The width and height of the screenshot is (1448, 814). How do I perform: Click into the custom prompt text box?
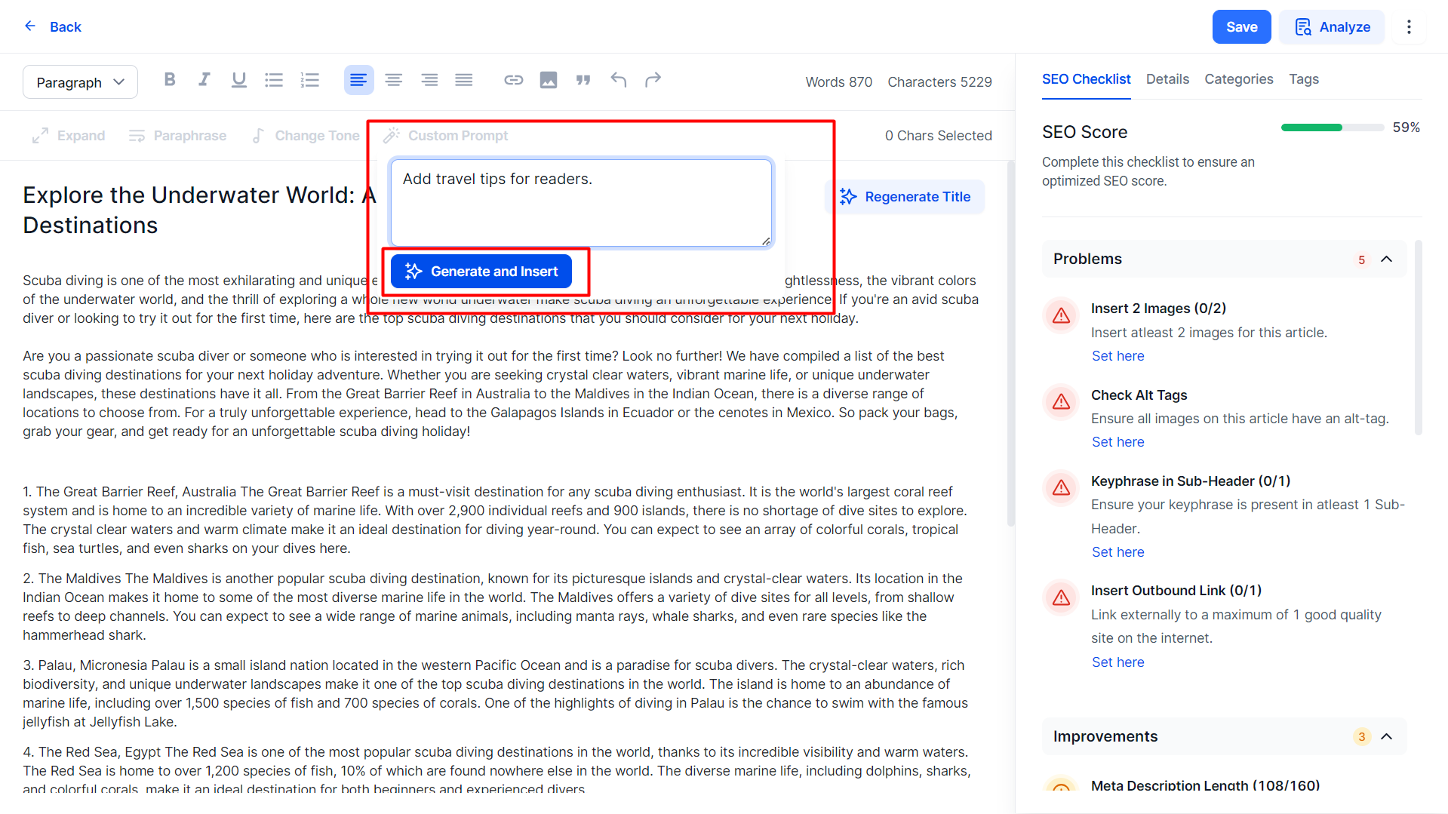pyautogui.click(x=581, y=202)
